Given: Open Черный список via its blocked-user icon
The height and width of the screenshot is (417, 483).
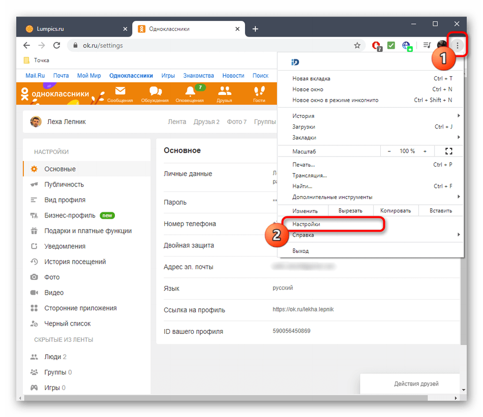Looking at the screenshot, I should tap(34, 324).
